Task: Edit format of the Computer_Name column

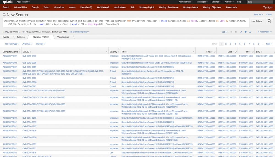Action: (20, 49)
